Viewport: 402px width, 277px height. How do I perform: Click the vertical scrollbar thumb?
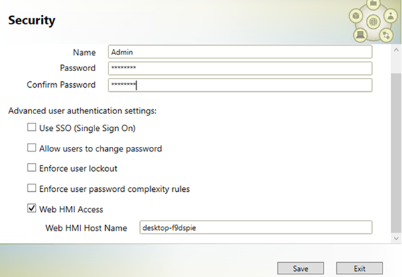(x=396, y=153)
